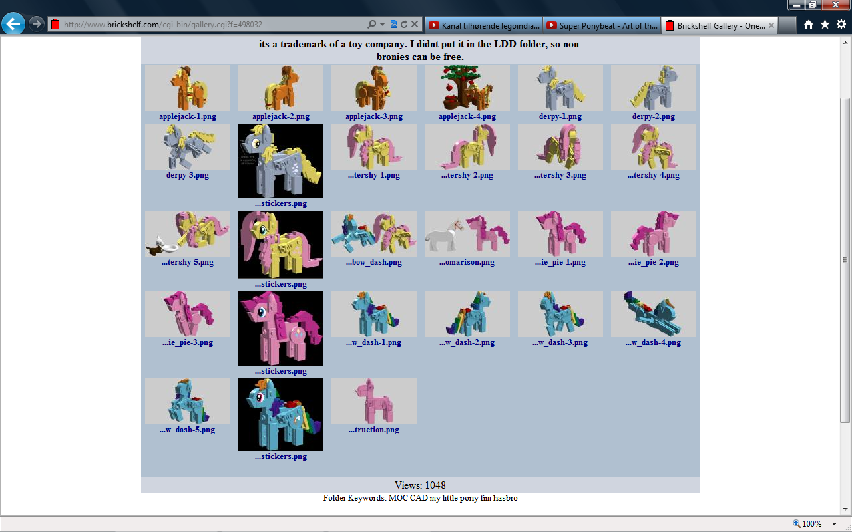
Task: Click the scrollbar down arrow
Action: [845, 511]
